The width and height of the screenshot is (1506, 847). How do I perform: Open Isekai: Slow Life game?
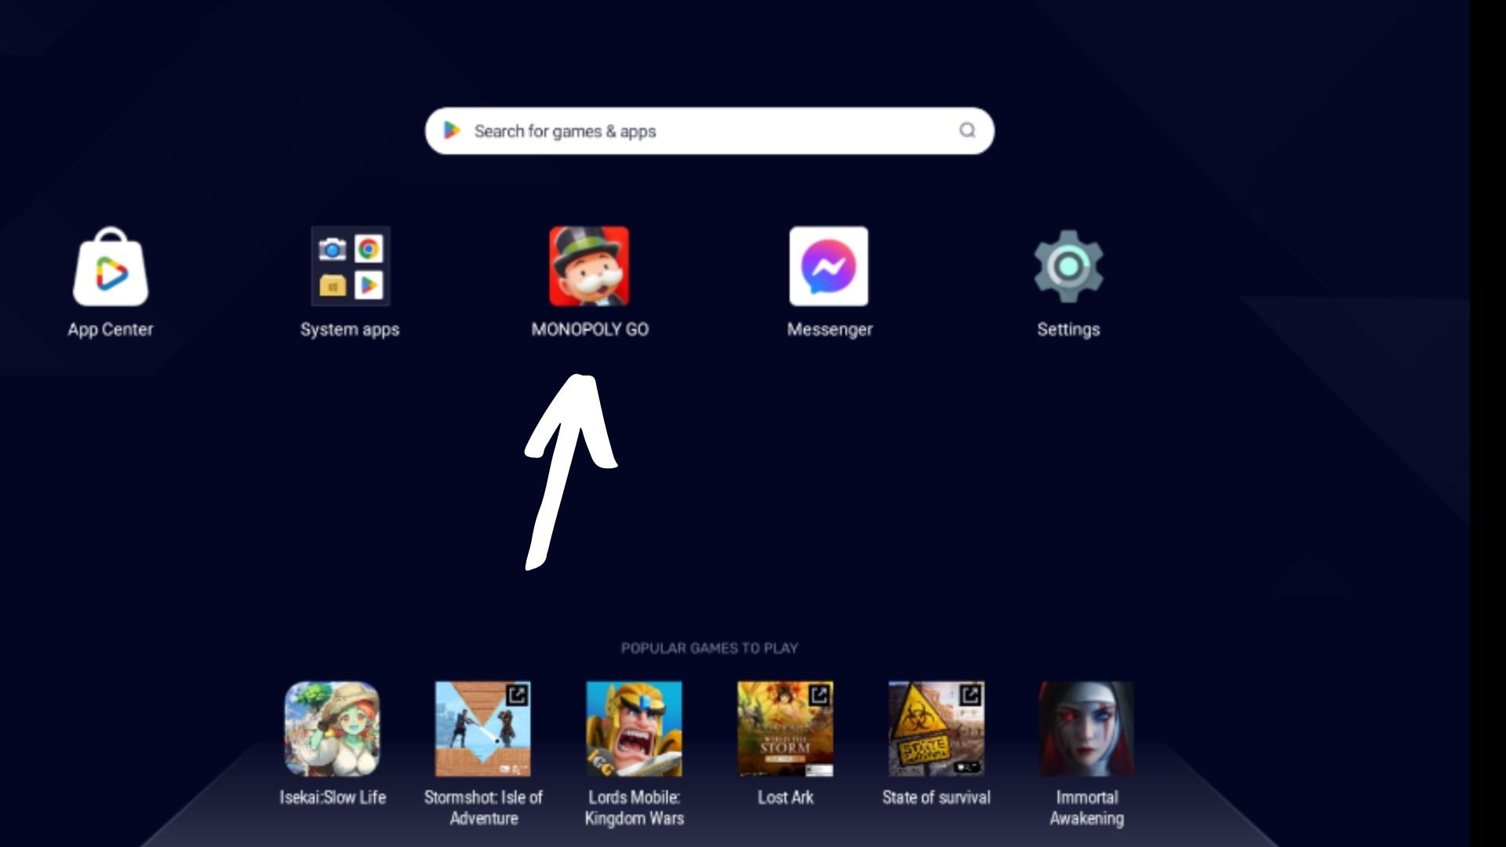pos(331,727)
